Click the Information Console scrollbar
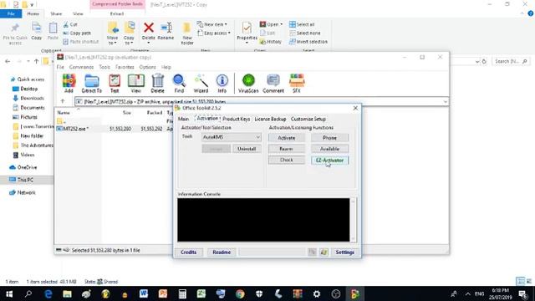The height and width of the screenshot is (301, 535). pyautogui.click(x=353, y=220)
